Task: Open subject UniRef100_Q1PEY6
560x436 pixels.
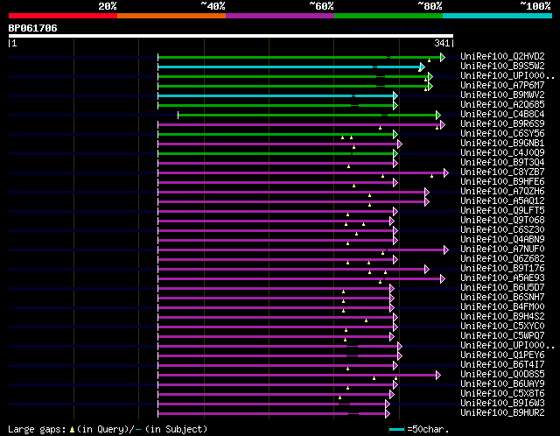Action: point(502,355)
